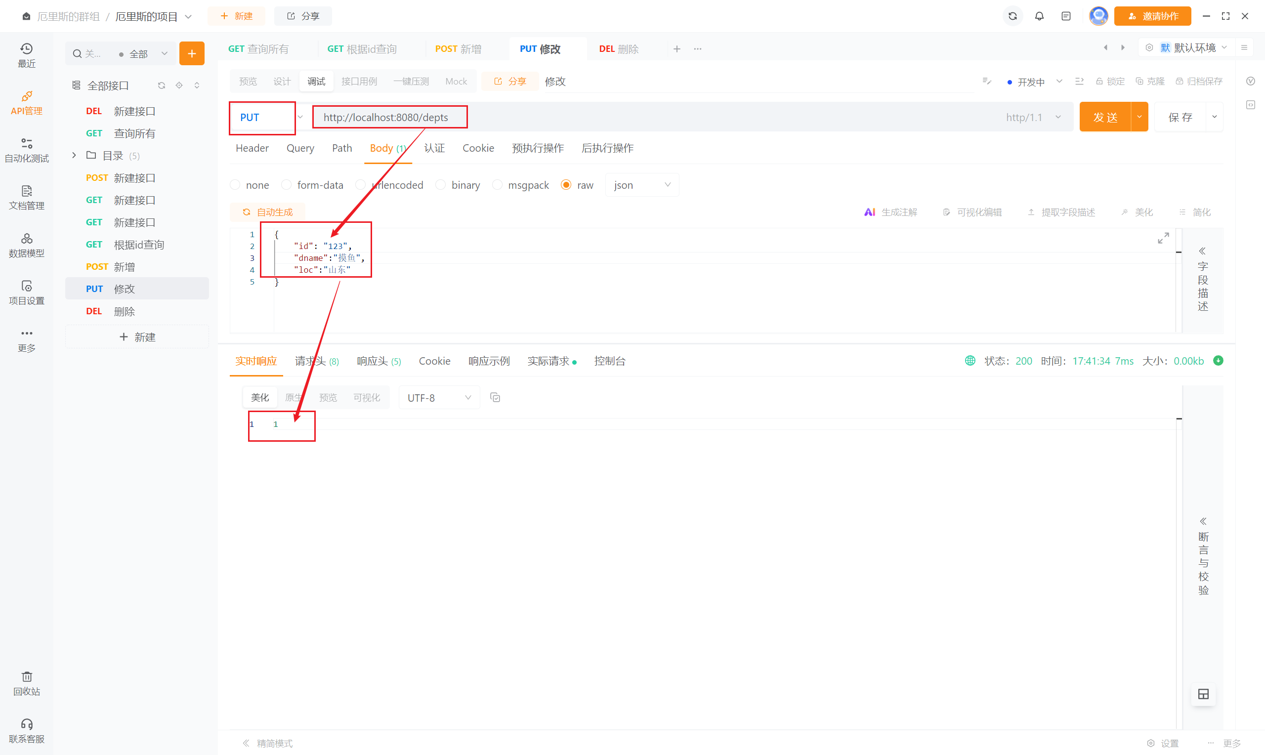
Task: Select the none body type radio
Action: click(235, 185)
